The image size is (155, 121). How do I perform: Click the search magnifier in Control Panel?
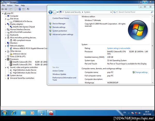(152, 12)
